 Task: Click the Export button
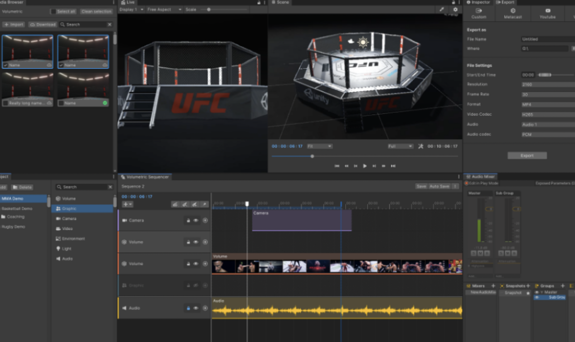pyautogui.click(x=527, y=155)
